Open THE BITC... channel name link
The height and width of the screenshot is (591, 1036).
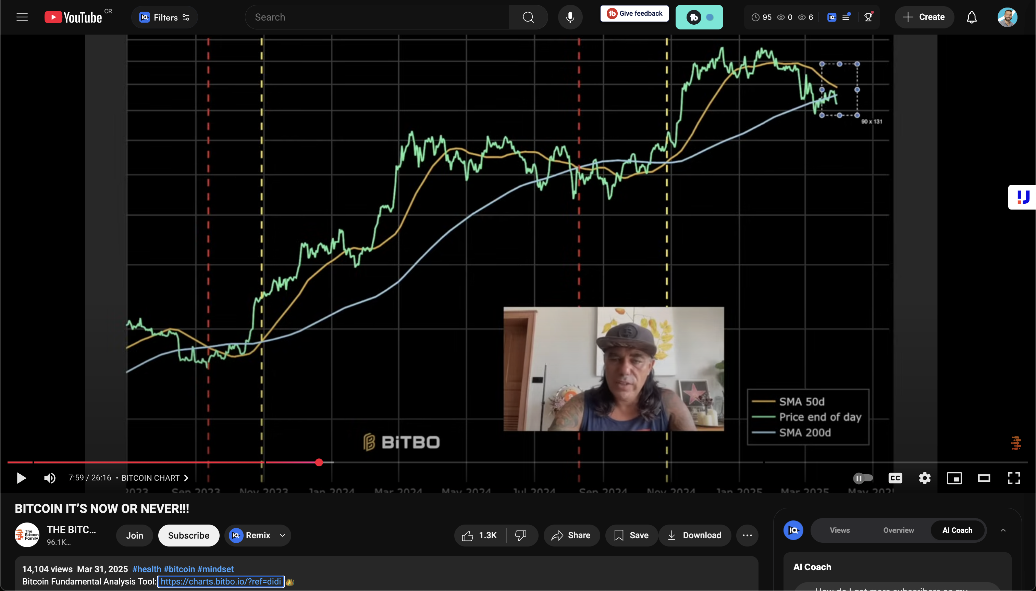tap(71, 530)
